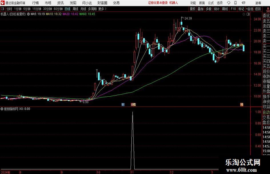Click the XG: 0.00 indicator value
The width and height of the screenshot is (270, 174).
[25, 109]
